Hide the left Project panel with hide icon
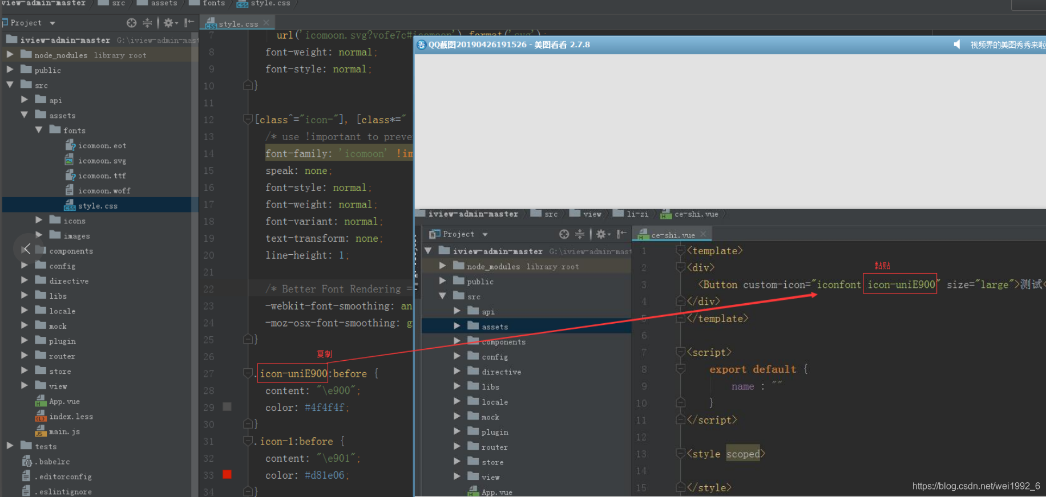1046x497 pixels. (x=189, y=23)
